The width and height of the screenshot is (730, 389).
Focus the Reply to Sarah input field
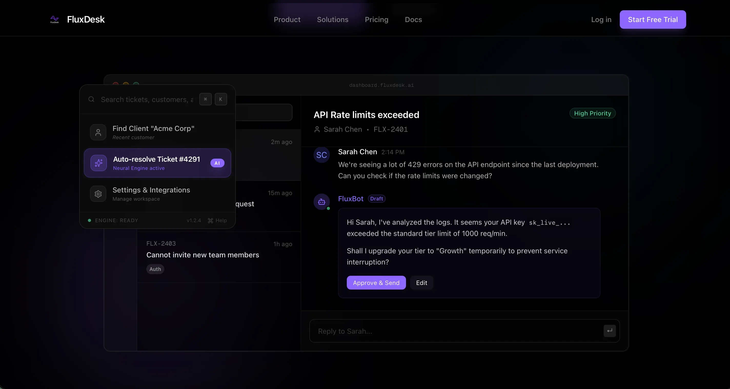[453, 331]
